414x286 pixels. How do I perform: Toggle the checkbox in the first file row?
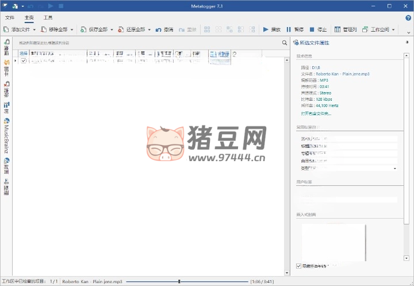click(24, 60)
